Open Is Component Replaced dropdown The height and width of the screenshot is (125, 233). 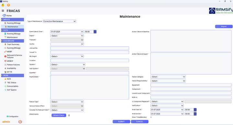tap(167, 102)
